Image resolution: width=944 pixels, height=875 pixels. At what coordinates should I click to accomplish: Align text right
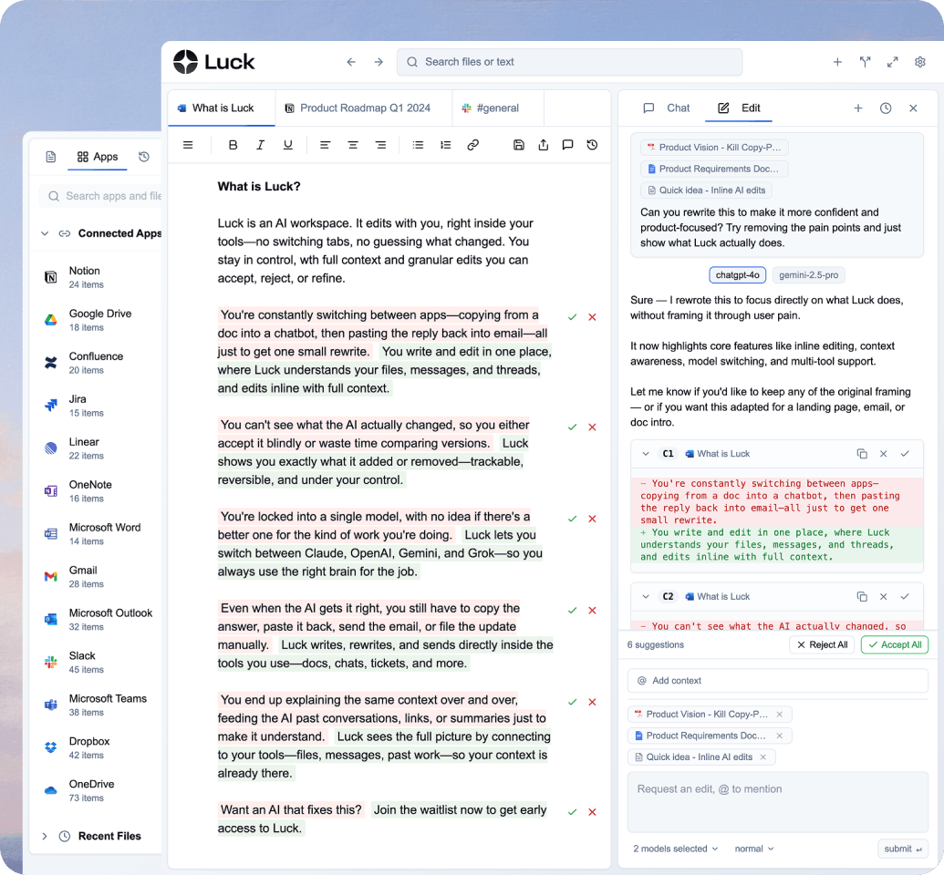(x=380, y=145)
